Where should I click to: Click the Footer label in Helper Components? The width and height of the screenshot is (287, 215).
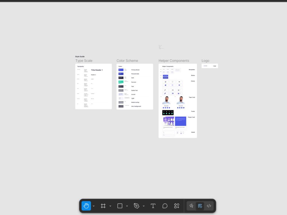193,111
